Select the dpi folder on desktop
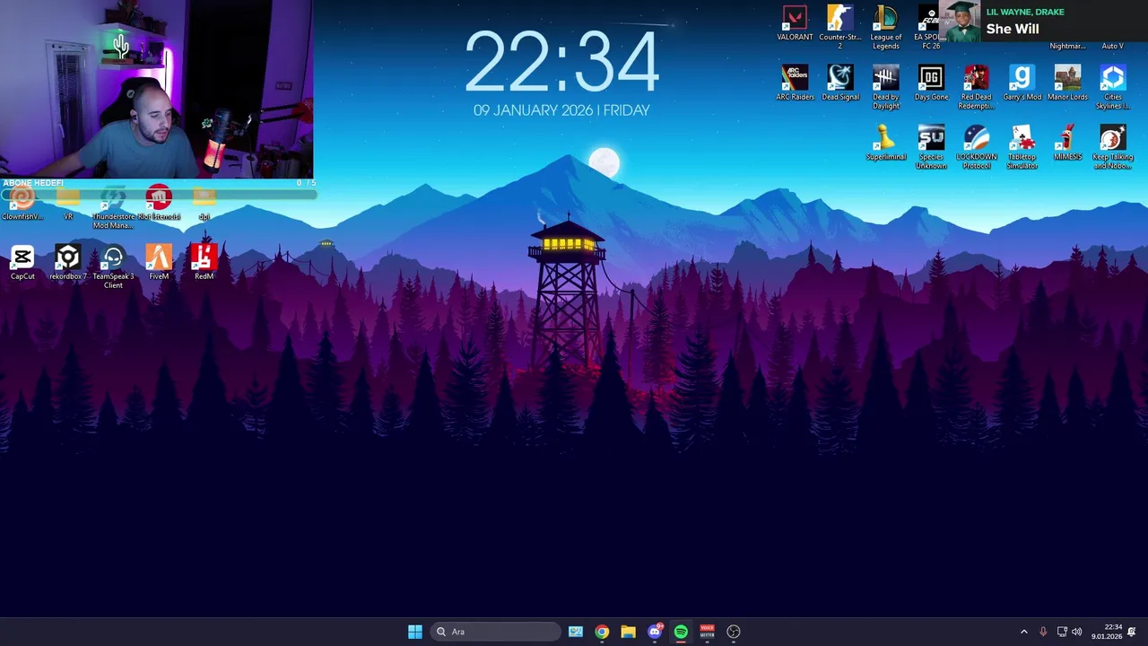 204,203
